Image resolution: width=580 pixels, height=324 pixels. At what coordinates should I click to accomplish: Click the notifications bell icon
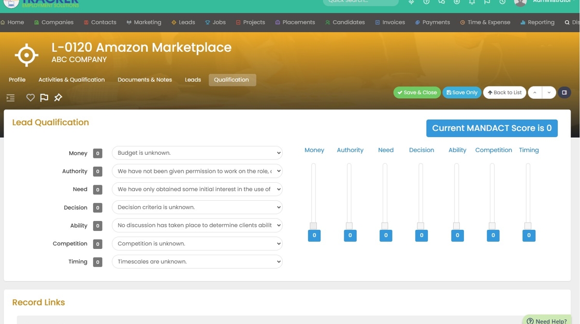472,2
